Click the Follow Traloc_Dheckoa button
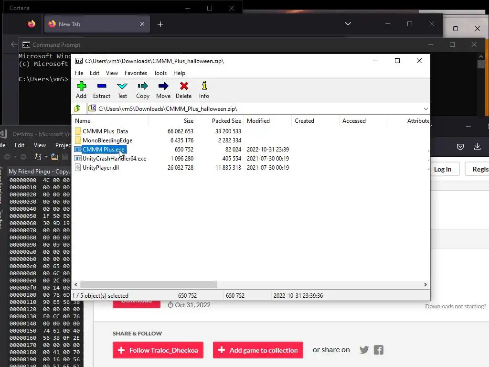 click(158, 350)
